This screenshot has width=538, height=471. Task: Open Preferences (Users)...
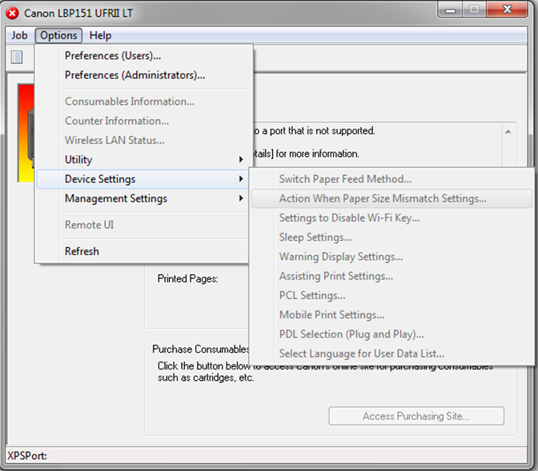tap(143, 55)
